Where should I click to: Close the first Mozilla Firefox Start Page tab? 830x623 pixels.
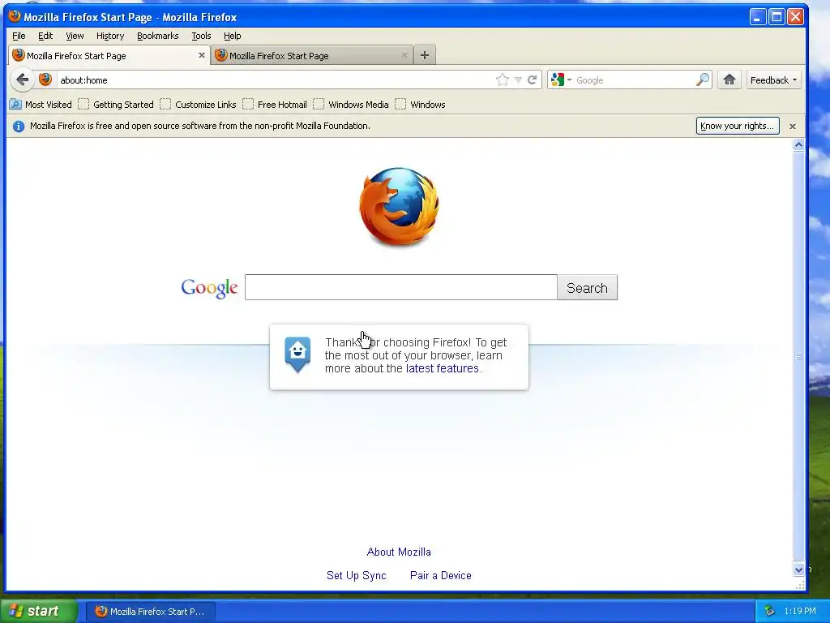[202, 55]
